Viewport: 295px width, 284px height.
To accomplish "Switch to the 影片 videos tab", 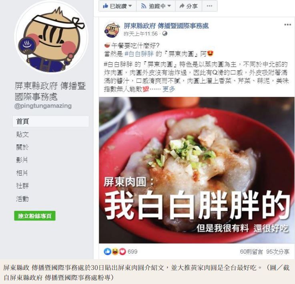I will click(x=22, y=160).
